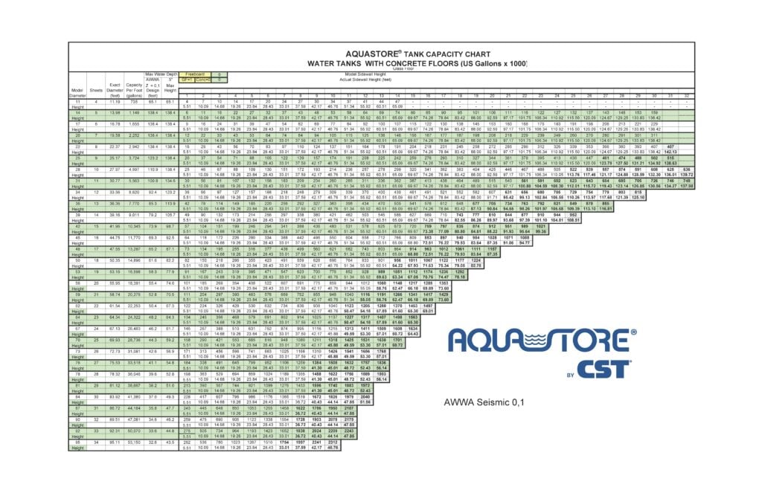The height and width of the screenshot is (493, 762).
Task: Click capacity value 2040
Action: click(365, 397)
